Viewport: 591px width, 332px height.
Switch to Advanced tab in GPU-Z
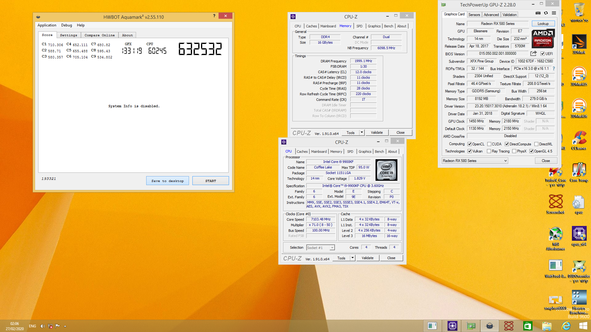[491, 14]
